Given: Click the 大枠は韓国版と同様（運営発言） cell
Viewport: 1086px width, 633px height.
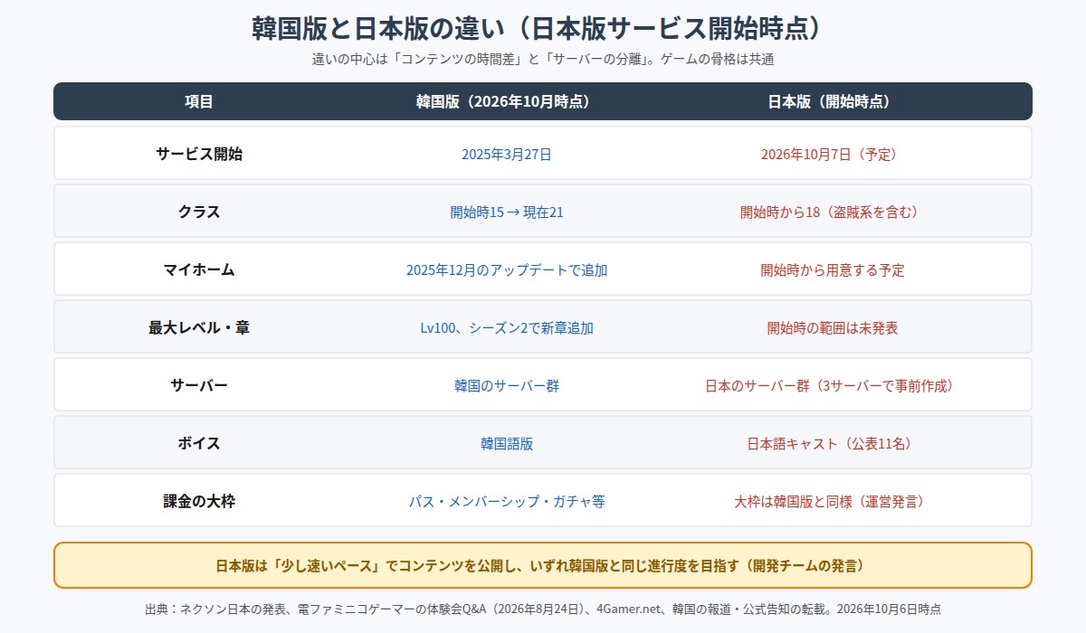Looking at the screenshot, I should tap(833, 501).
